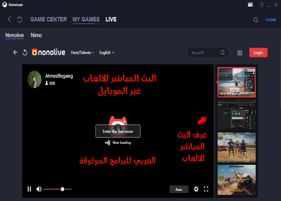Image resolution: width=281 pixels, height=201 pixels.
Task: Click the nonolive download app icon
Action: tap(240, 53)
